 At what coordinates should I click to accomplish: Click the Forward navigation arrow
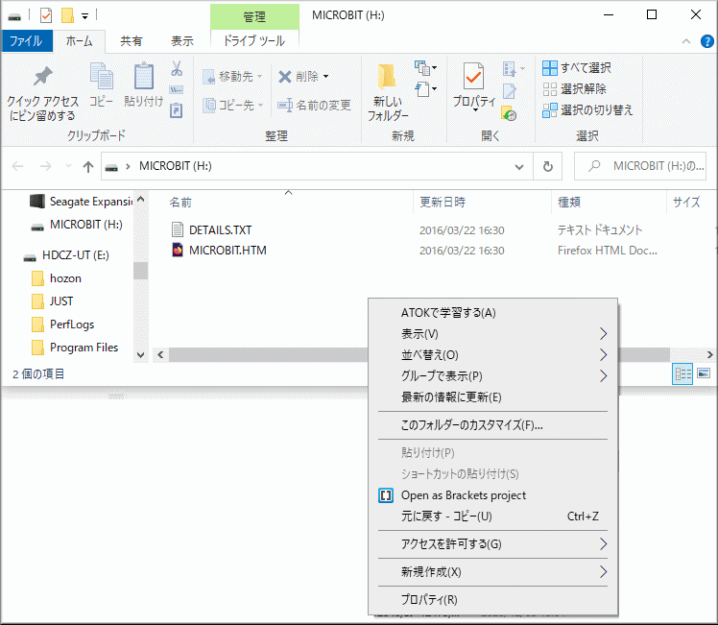45,166
